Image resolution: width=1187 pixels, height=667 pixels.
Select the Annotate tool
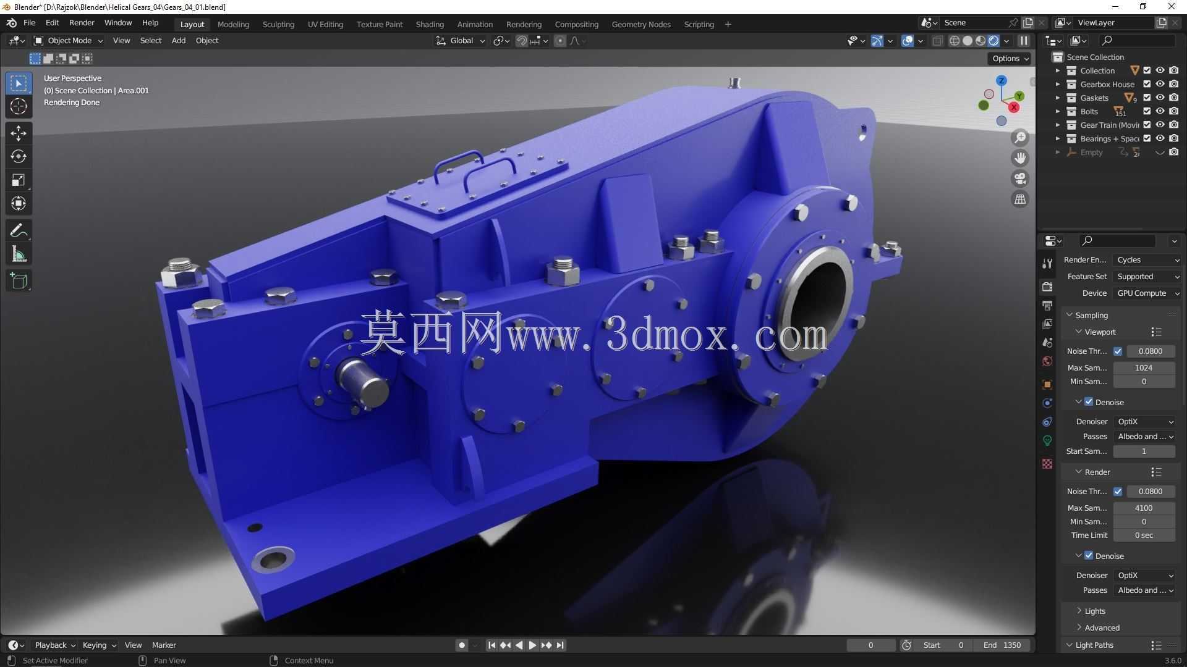pos(19,231)
